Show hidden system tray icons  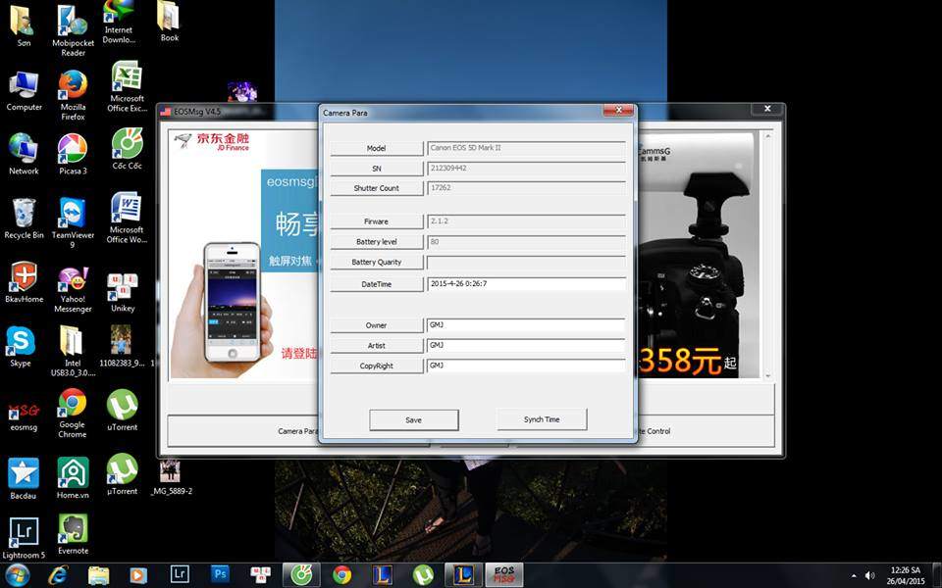pos(855,576)
